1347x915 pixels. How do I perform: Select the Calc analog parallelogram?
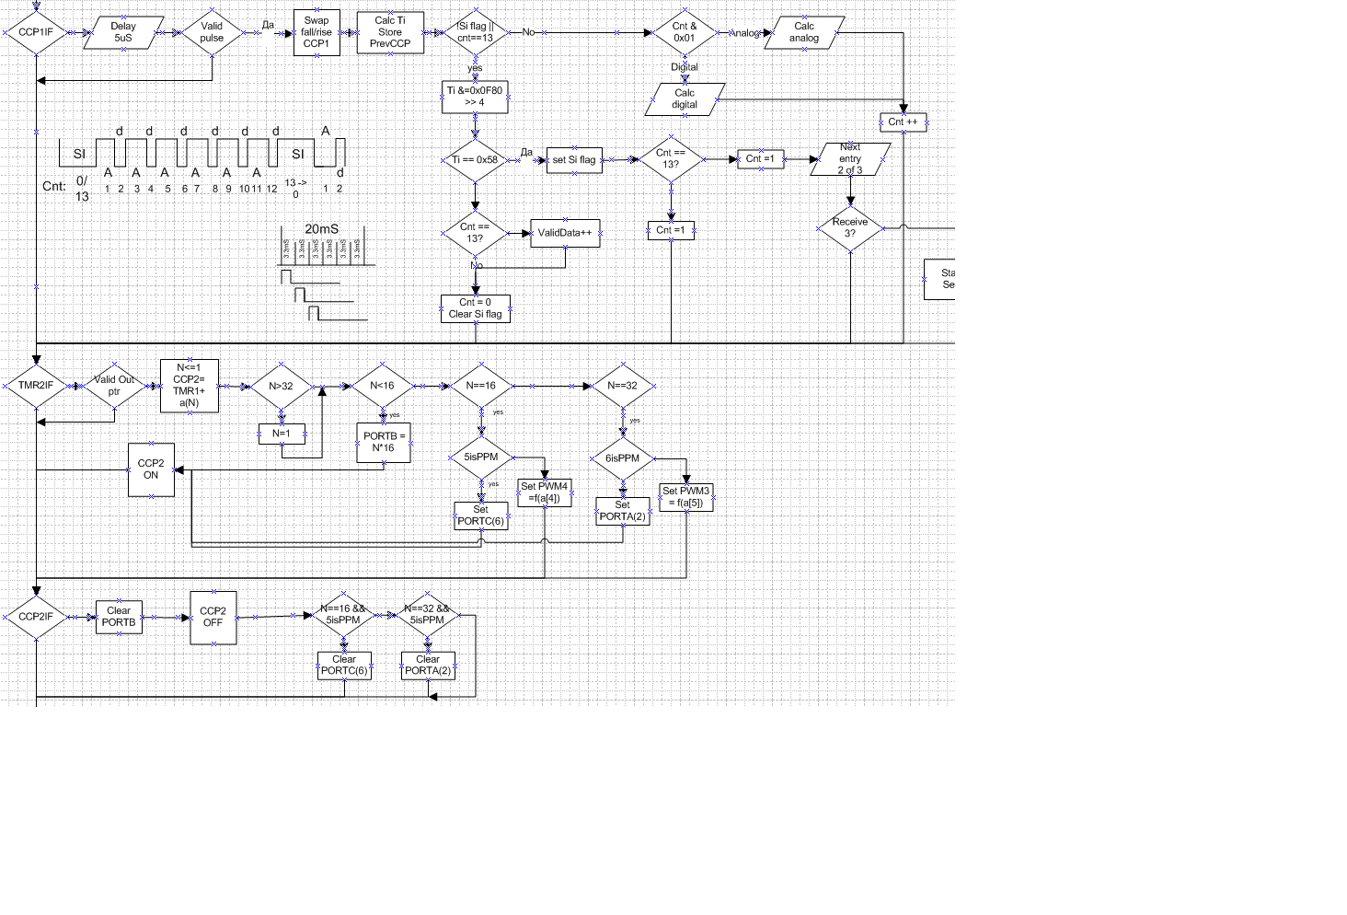(x=804, y=32)
